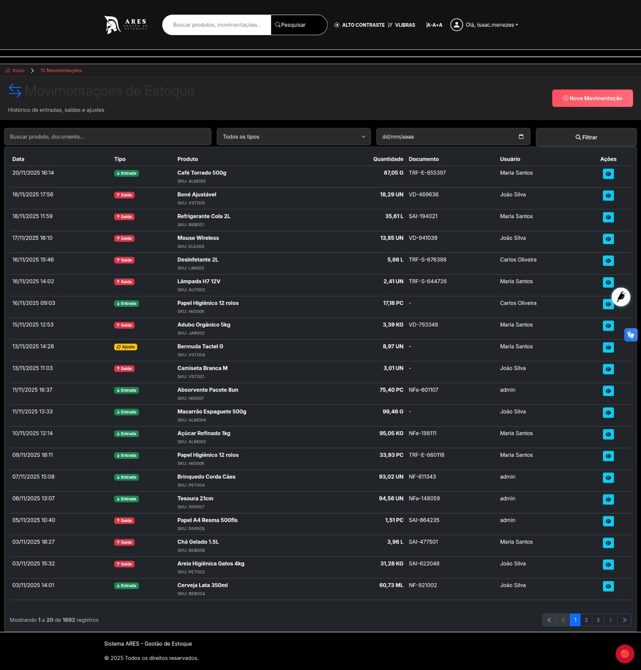641x670 pixels.
Task: Click the Entrada badge for Café Torrado
Action: click(x=126, y=173)
